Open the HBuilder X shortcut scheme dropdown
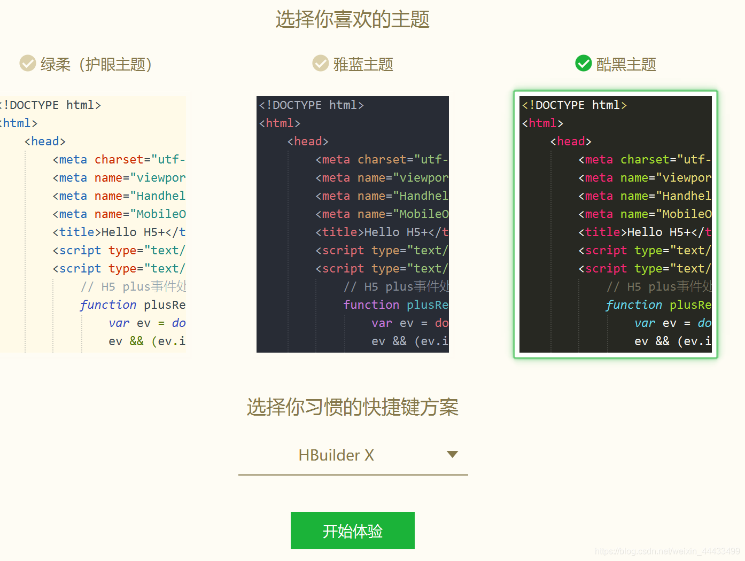 [353, 456]
